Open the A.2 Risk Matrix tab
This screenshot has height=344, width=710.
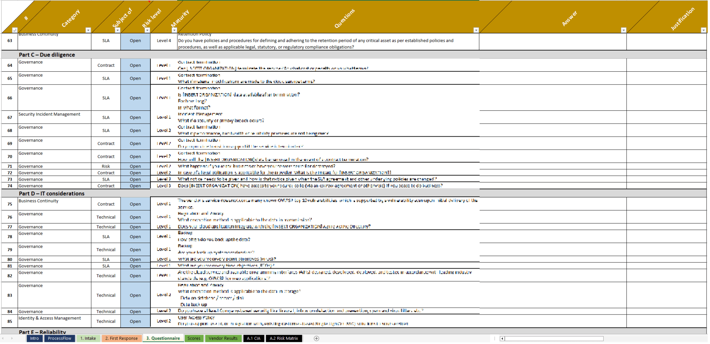click(284, 338)
